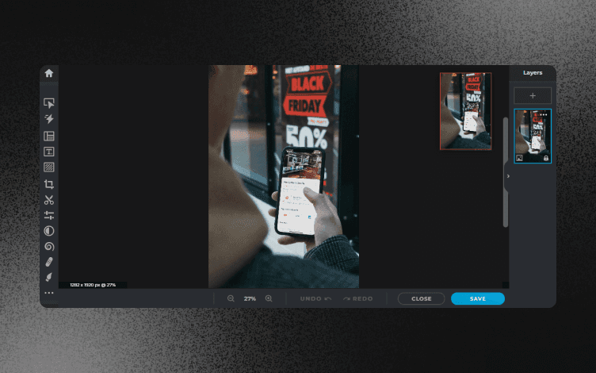Go to the Home screen icon
This screenshot has width=596, height=373.
48,73
